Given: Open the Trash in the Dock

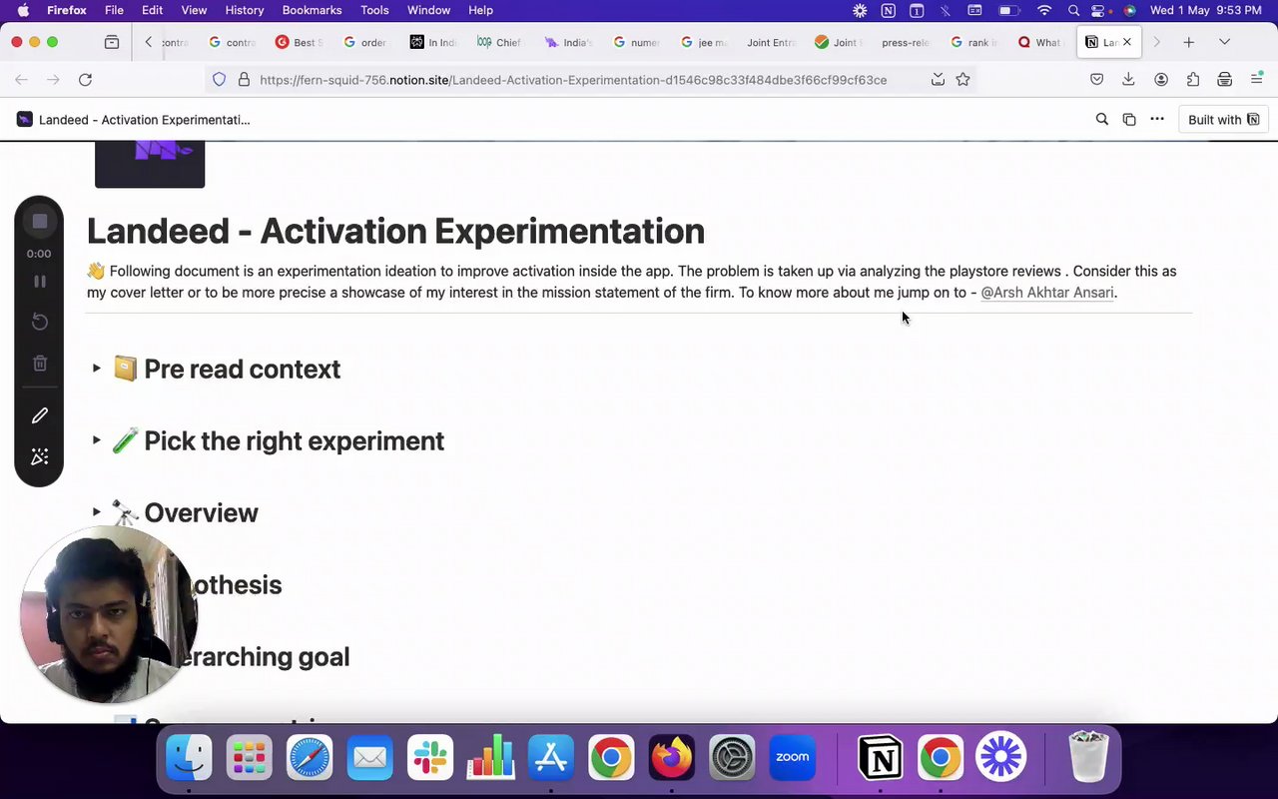Looking at the screenshot, I should 1088,757.
